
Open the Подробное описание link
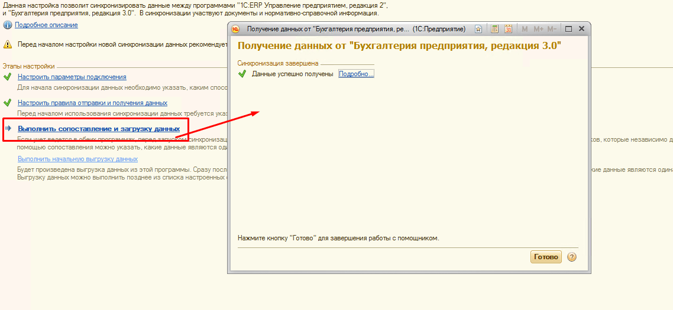coord(46,25)
